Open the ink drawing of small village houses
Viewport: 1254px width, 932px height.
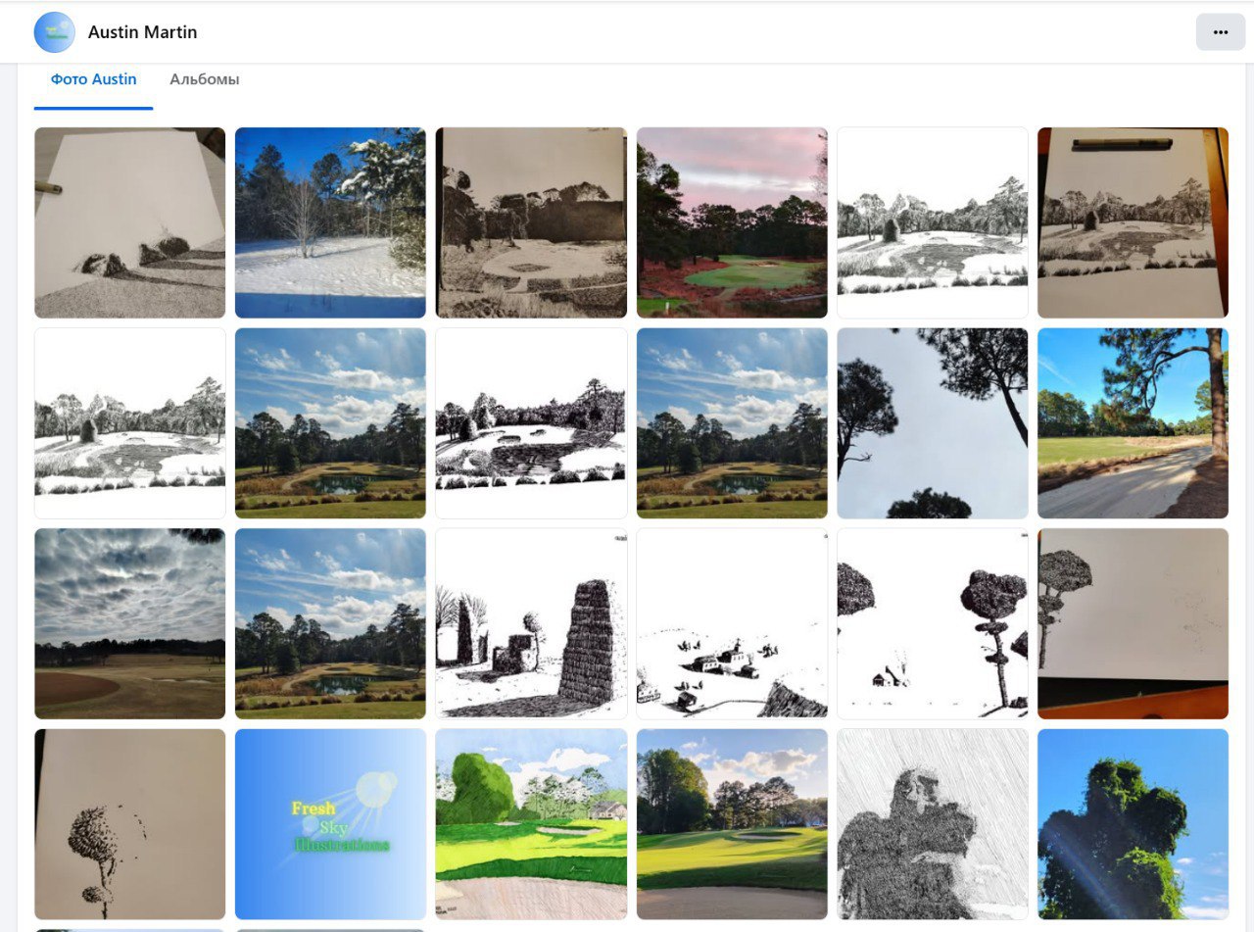[732, 623]
